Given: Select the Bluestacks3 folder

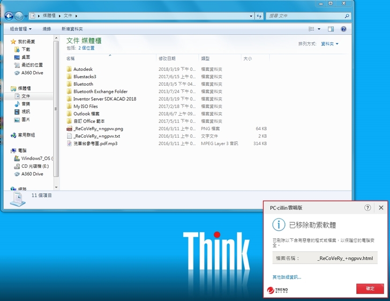Looking at the screenshot, I should click(85, 77).
